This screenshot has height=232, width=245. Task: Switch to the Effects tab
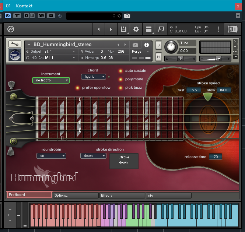point(122,196)
